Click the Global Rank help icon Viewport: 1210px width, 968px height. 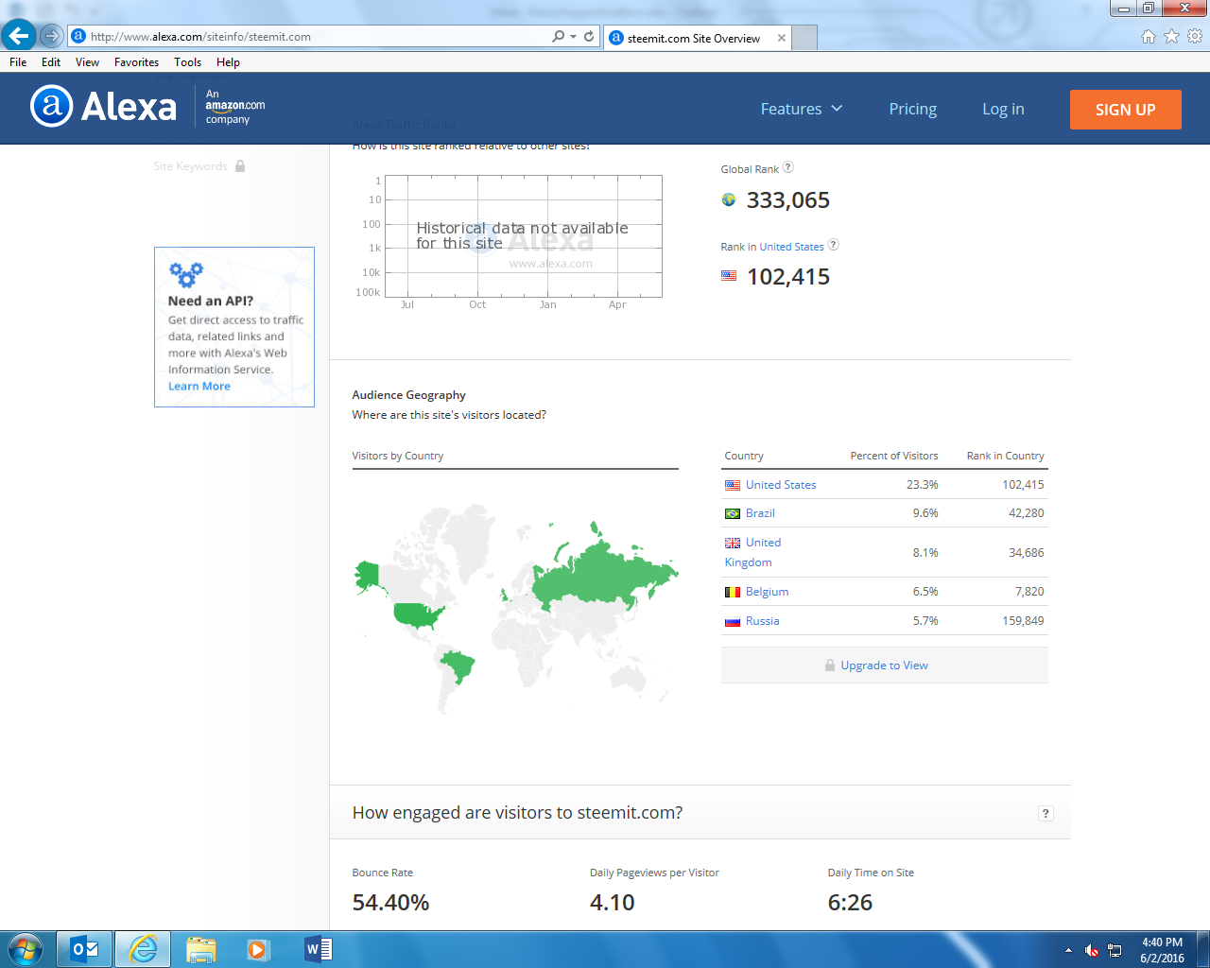tap(788, 167)
